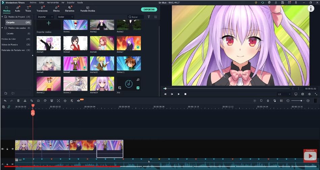The image size is (320, 170).
Task: Open the color palette tool in toolbar
Action: coord(45,101)
